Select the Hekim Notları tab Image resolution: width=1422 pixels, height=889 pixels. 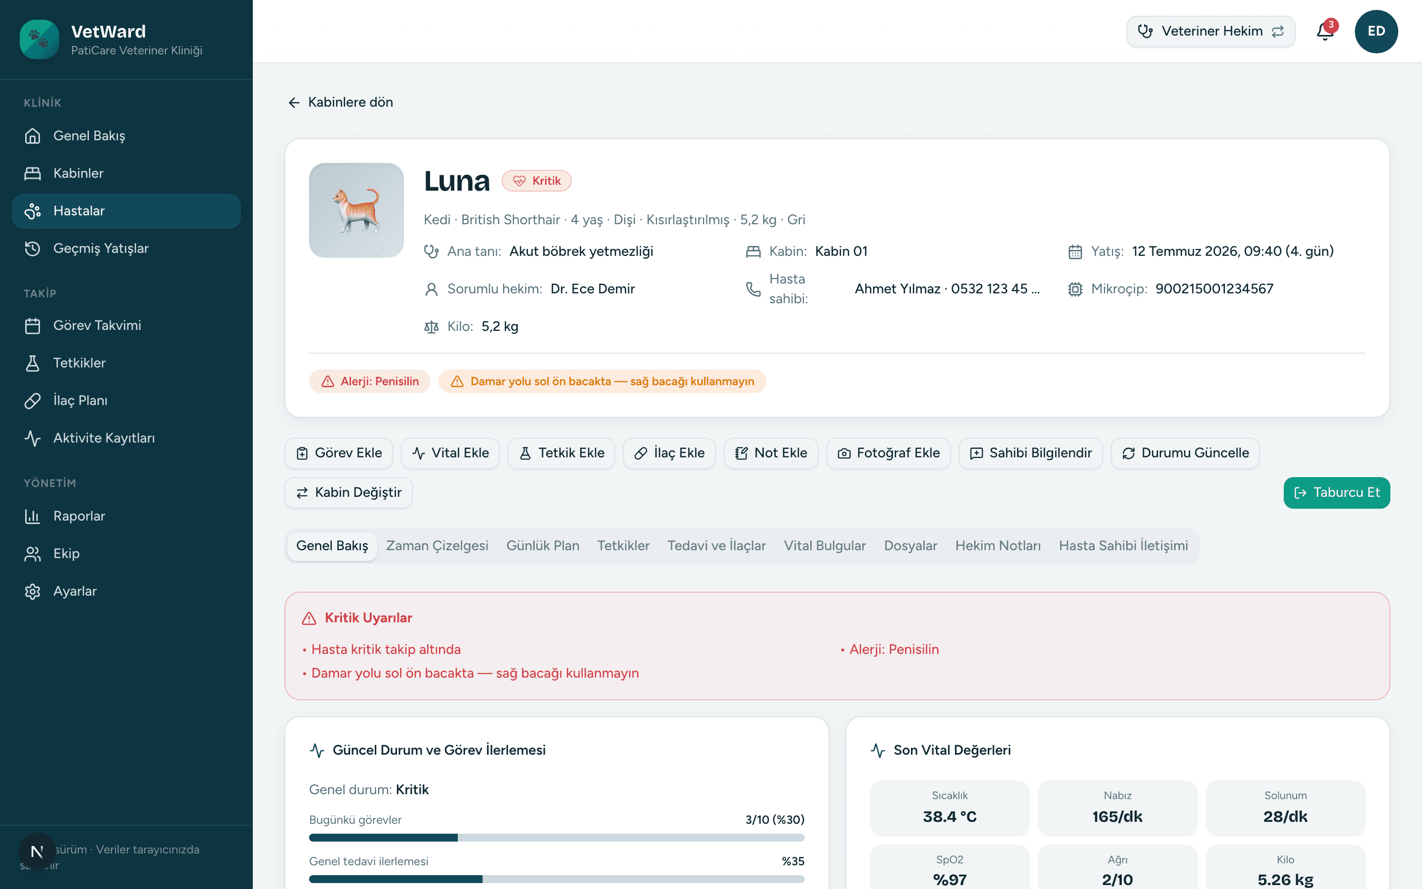(x=998, y=546)
